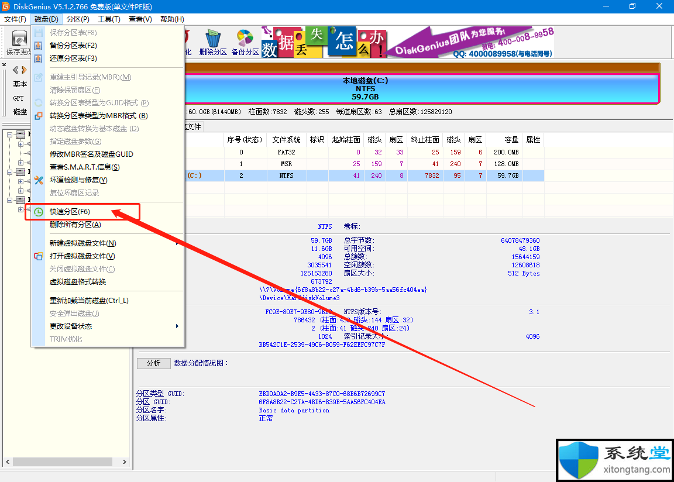
Task: Click the 总扇区数:125829120 text
Action: (x=421, y=112)
